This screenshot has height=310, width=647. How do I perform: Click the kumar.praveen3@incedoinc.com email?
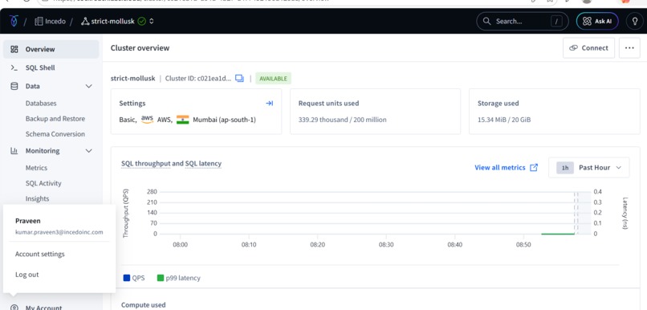click(x=59, y=232)
